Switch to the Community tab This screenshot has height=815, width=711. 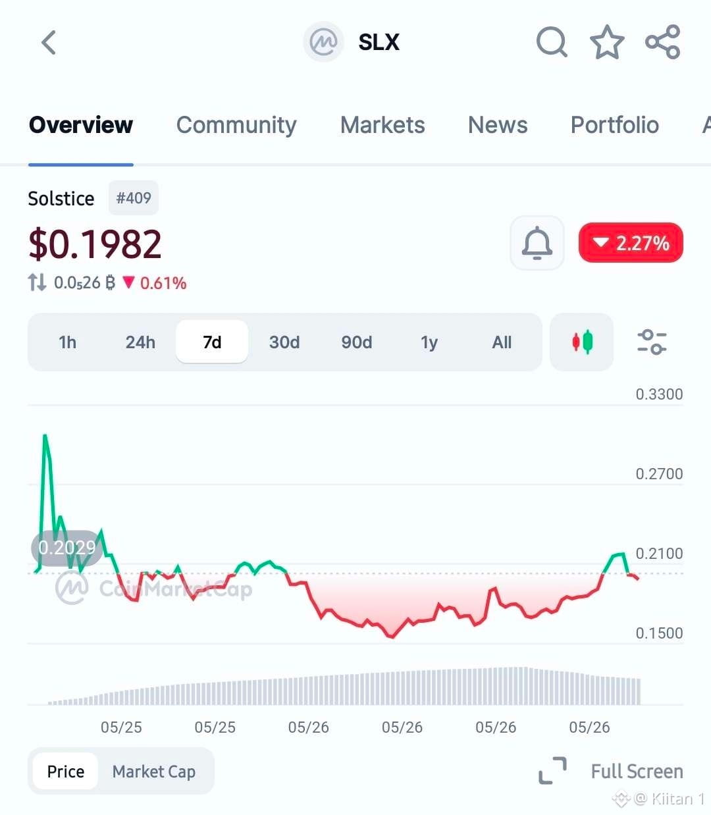pyautogui.click(x=236, y=125)
